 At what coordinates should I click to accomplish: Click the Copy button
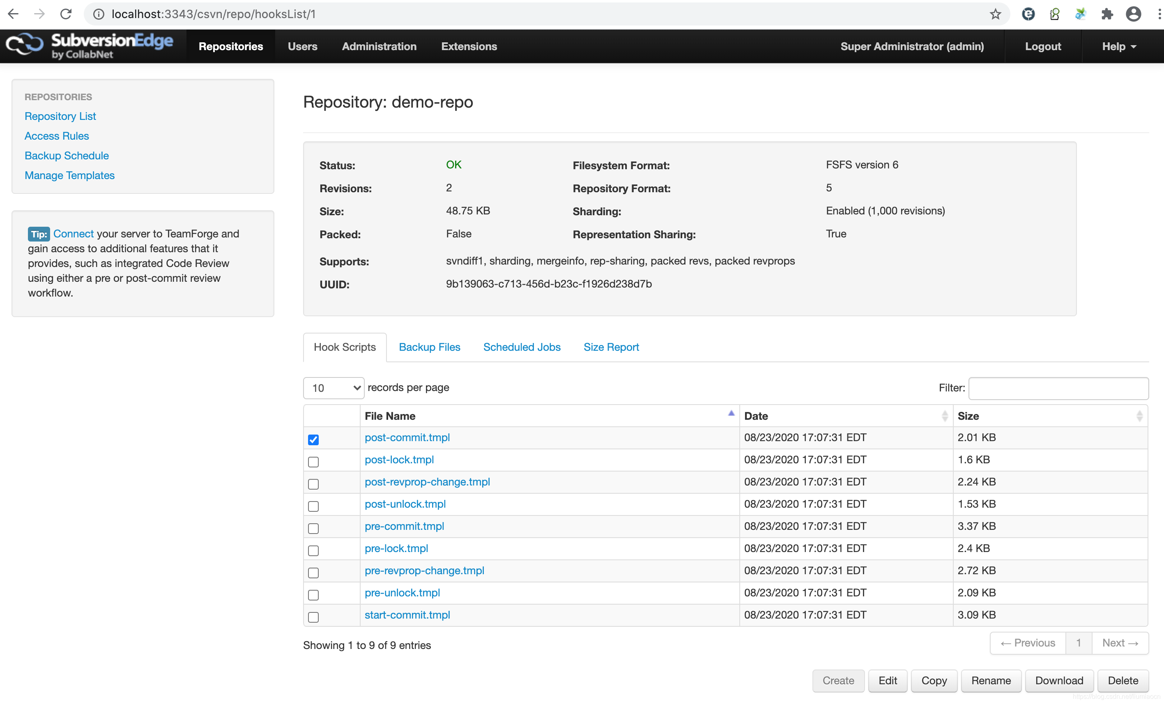point(934,680)
